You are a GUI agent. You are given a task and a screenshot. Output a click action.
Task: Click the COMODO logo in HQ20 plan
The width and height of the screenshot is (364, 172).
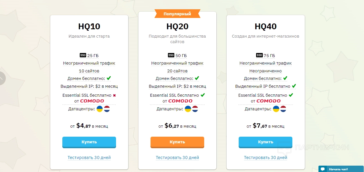coord(180,101)
